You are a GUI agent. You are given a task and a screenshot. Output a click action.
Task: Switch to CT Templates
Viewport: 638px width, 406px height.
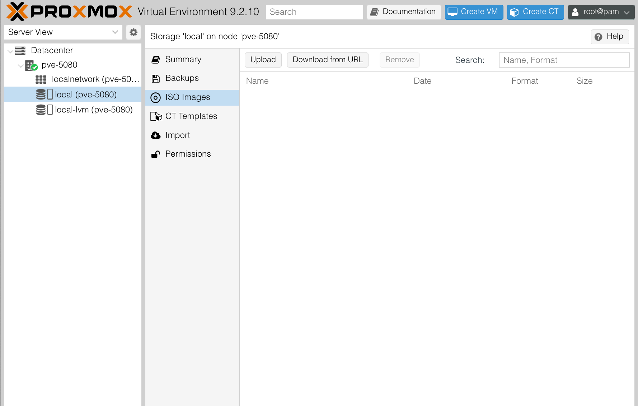click(192, 116)
